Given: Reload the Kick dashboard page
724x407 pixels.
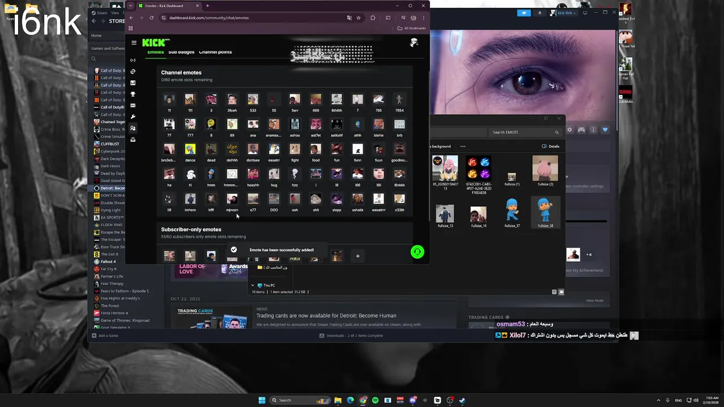Looking at the screenshot, I should 152,18.
